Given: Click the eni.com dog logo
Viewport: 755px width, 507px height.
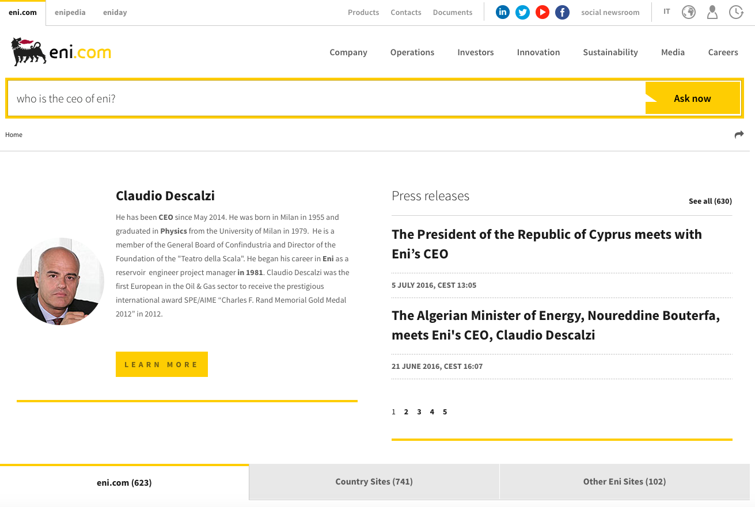Looking at the screenshot, I should click(x=60, y=52).
